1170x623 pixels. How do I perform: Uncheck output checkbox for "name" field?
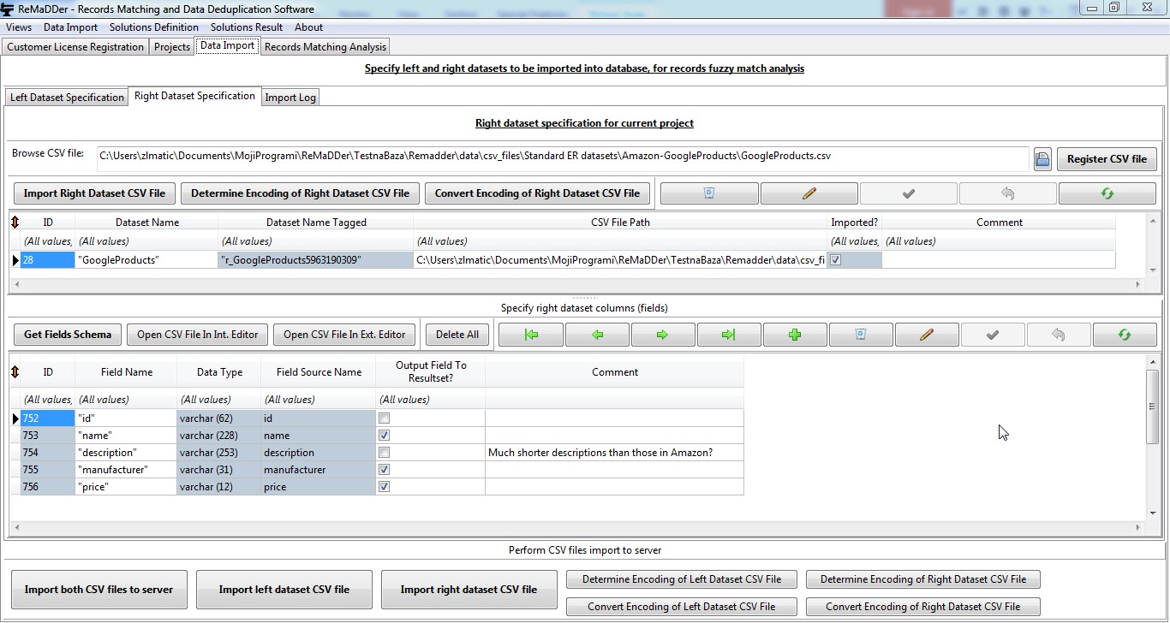coord(385,436)
